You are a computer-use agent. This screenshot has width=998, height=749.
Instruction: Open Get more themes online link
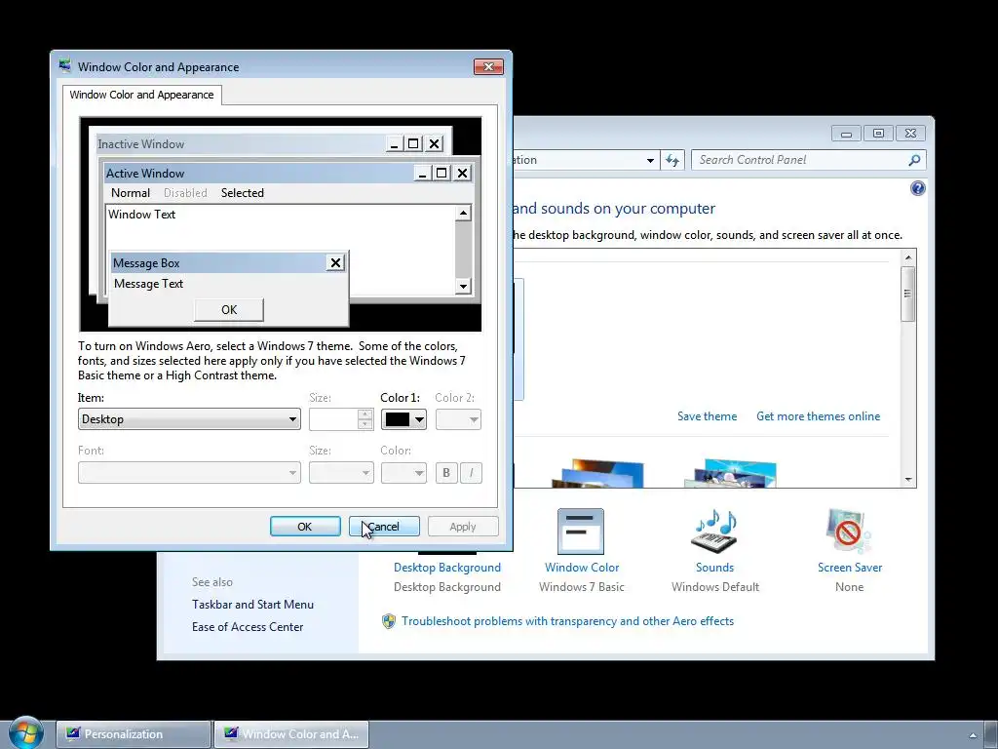tap(818, 415)
